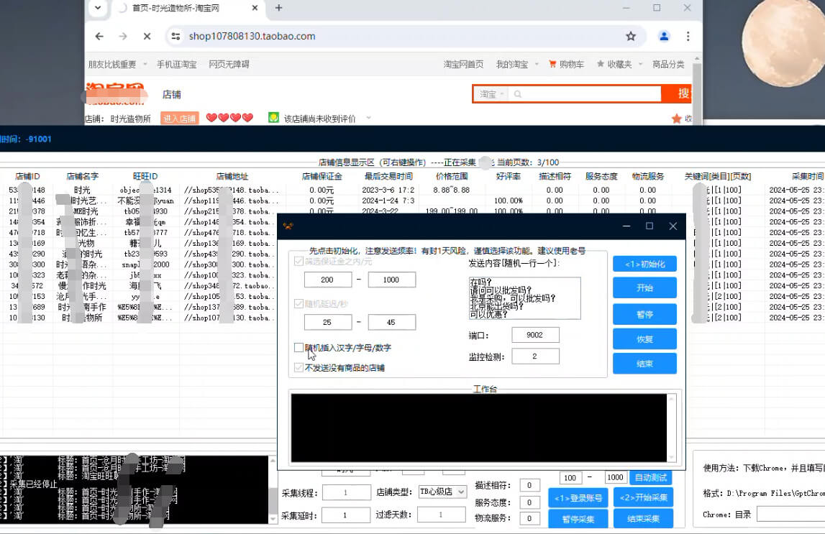
Task: Enable 随机插入汉字/字母/数字 checkbox
Action: click(x=299, y=347)
